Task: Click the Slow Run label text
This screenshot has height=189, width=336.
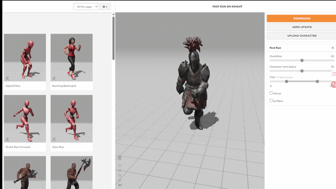Action: tap(58, 147)
